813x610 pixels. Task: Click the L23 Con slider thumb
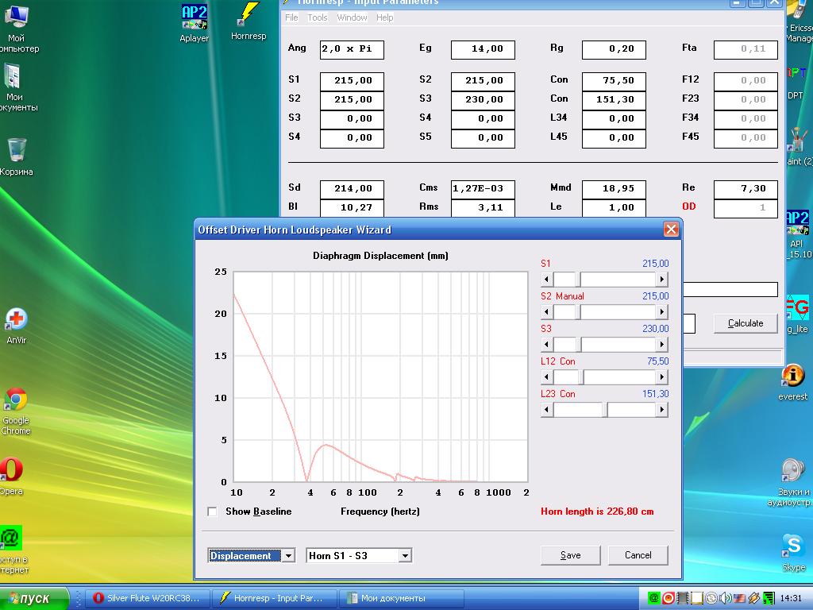604,410
